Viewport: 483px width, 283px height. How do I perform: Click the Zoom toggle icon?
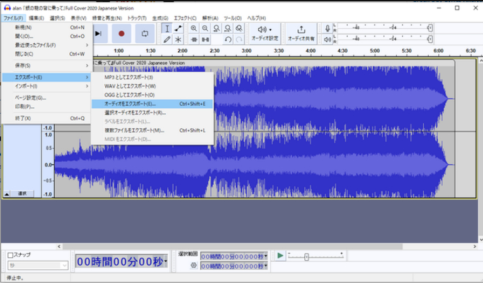click(x=239, y=28)
